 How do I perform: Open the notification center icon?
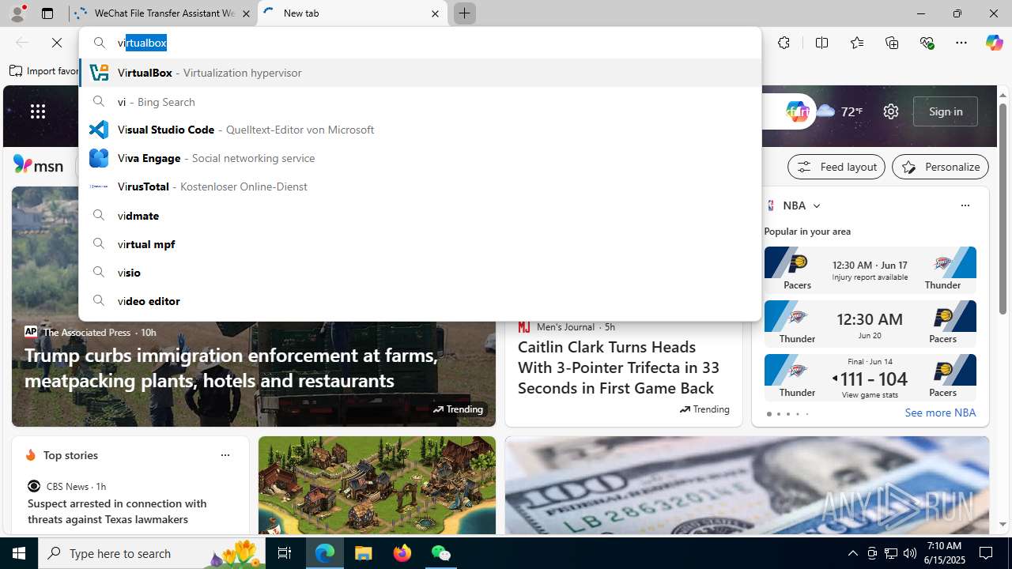(x=987, y=553)
